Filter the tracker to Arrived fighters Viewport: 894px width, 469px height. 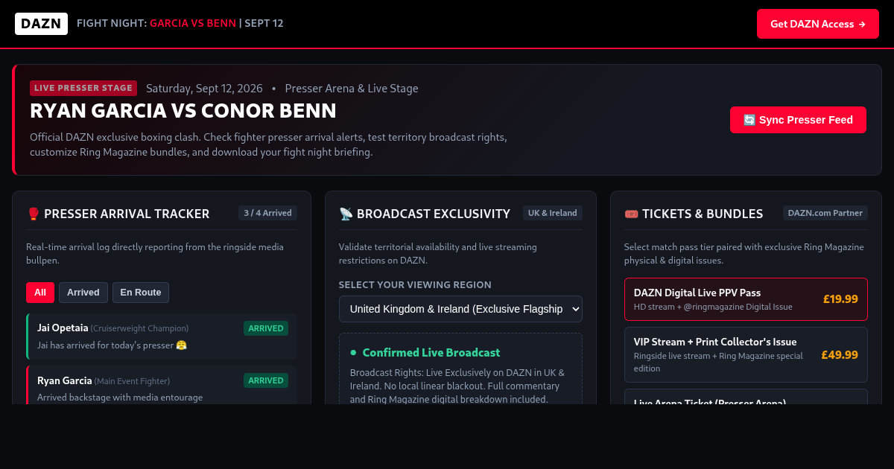tap(83, 293)
